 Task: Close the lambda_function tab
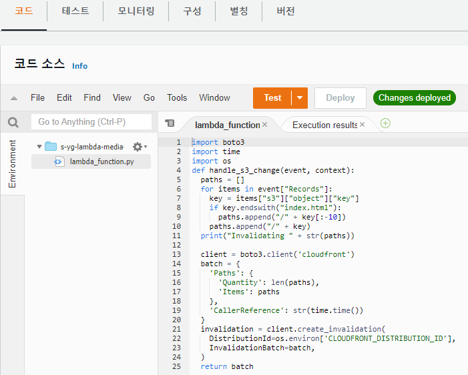click(x=265, y=125)
